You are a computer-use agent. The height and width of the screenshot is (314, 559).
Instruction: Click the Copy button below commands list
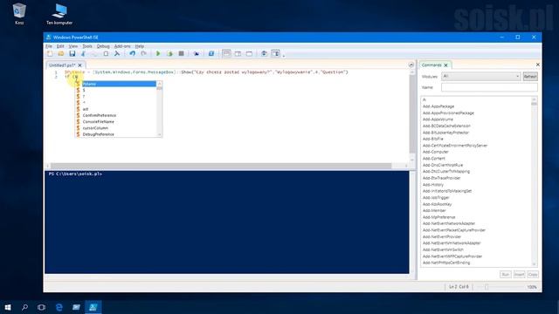(x=533, y=275)
